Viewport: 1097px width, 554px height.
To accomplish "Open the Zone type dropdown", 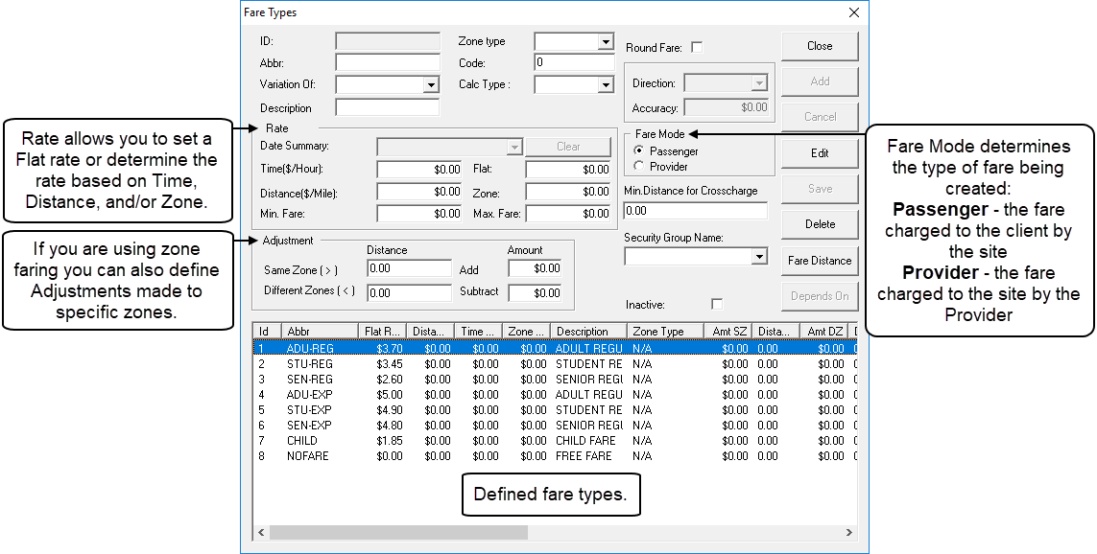I will tap(606, 42).
